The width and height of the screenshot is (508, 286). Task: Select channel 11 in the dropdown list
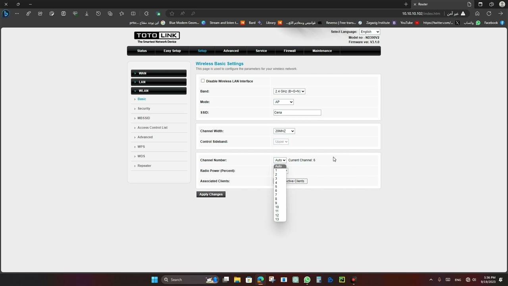(x=280, y=211)
